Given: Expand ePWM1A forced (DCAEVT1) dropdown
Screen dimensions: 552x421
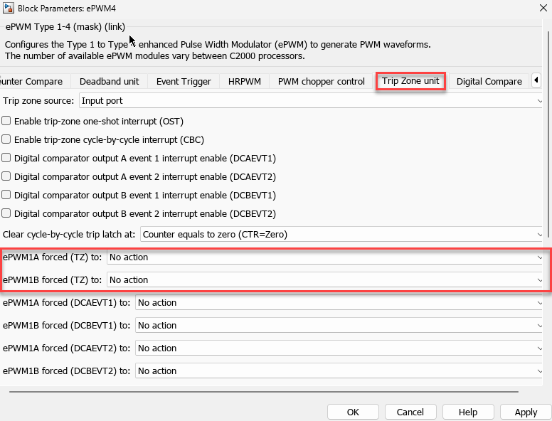Looking at the screenshot, I should [x=339, y=303].
